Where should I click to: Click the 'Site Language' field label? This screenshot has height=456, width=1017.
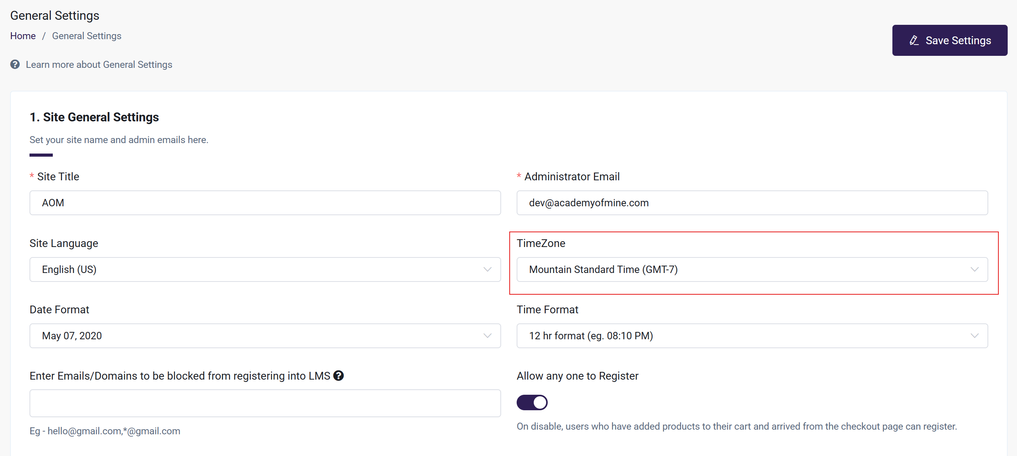pos(64,244)
